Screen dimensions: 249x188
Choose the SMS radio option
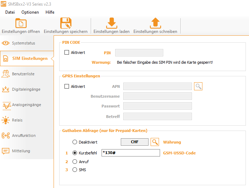pyautogui.click(x=75, y=170)
